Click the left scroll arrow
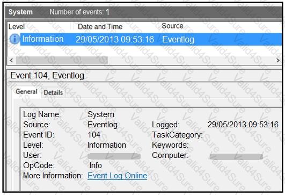Screen dimensions: 285x195 click(11, 60)
